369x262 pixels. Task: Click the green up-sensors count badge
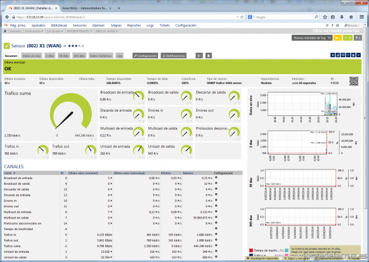(347, 38)
